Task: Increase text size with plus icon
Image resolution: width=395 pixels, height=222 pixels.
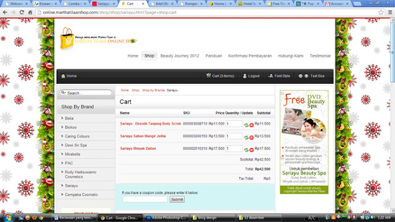Action: 306,76
